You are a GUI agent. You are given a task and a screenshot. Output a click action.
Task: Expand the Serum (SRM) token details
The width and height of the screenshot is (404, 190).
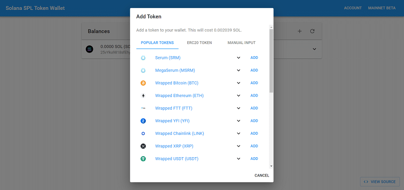(239, 58)
